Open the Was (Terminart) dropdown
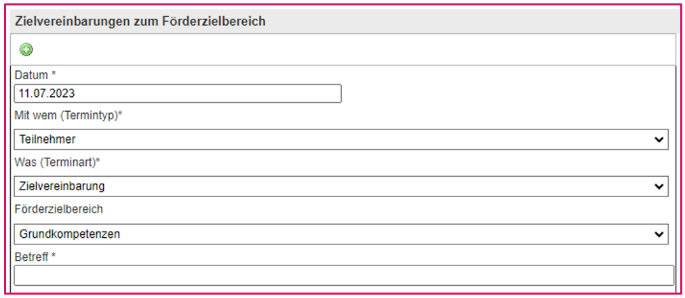Screen dimensions: 685x298 (341, 186)
